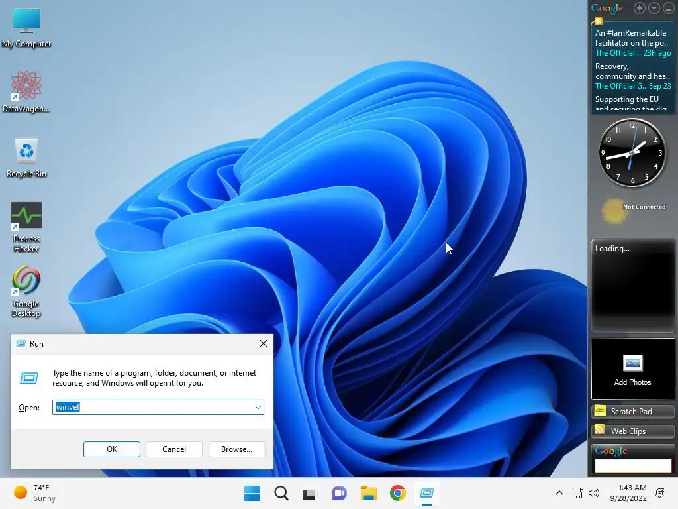
Task: Click the Run dialog title bar icon
Action: tap(21, 344)
